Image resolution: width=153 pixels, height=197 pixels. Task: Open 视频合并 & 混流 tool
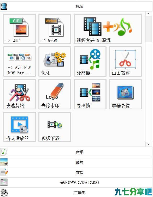108,29
